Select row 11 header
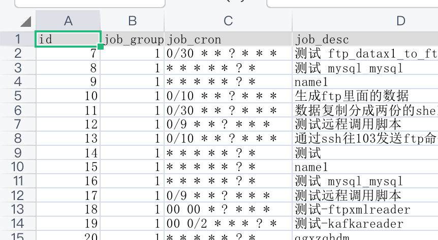This screenshot has height=240, width=438. [x=18, y=181]
